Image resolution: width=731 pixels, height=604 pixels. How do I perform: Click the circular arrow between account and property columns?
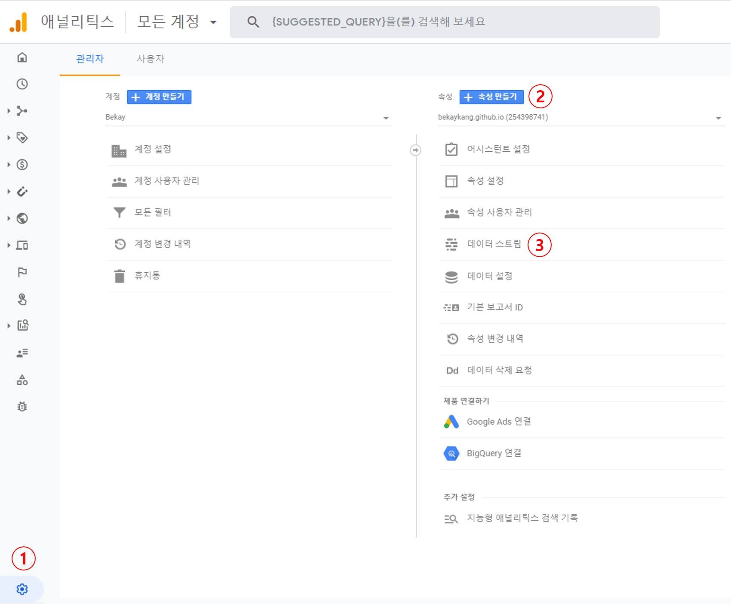[x=415, y=150]
